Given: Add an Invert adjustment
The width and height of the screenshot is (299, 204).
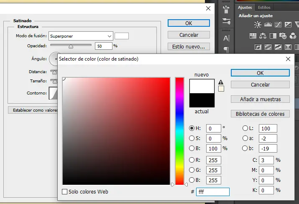Looking at the screenshot, I should pyautogui.click(x=258, y=47).
